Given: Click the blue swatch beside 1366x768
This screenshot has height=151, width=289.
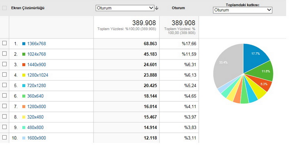Looking at the screenshot, I should (x=24, y=44).
